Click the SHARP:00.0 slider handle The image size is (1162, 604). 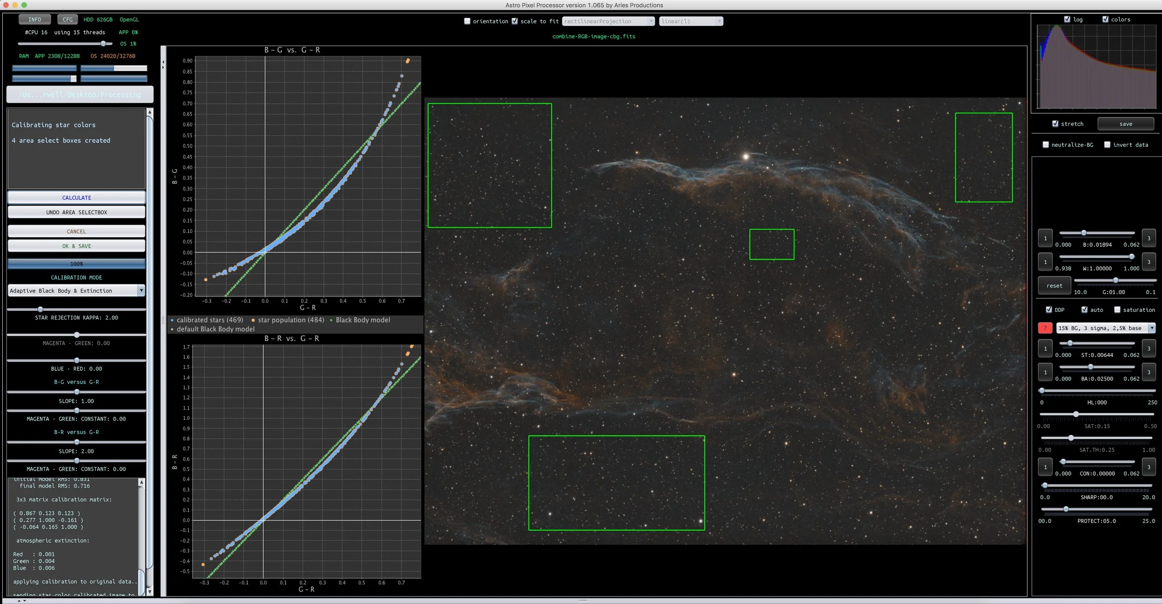(1045, 486)
